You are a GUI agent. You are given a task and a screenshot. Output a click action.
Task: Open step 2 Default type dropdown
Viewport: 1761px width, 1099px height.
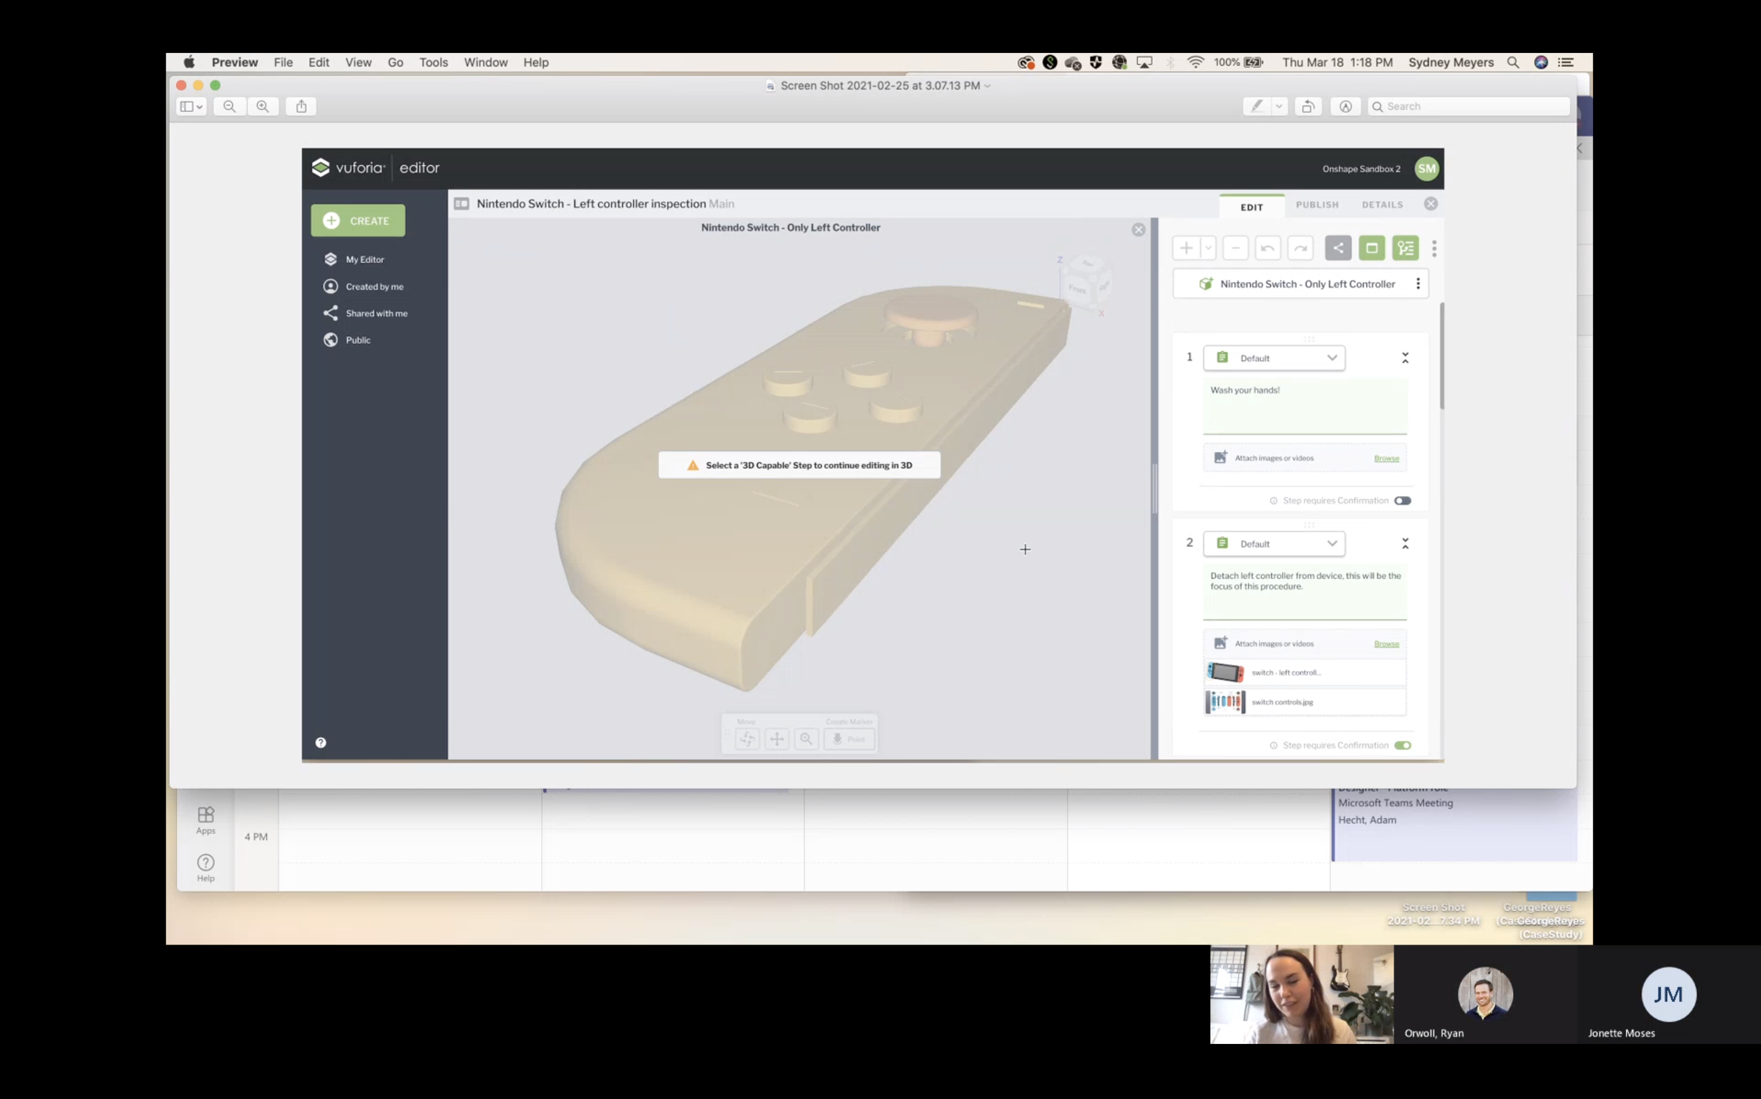coord(1274,544)
